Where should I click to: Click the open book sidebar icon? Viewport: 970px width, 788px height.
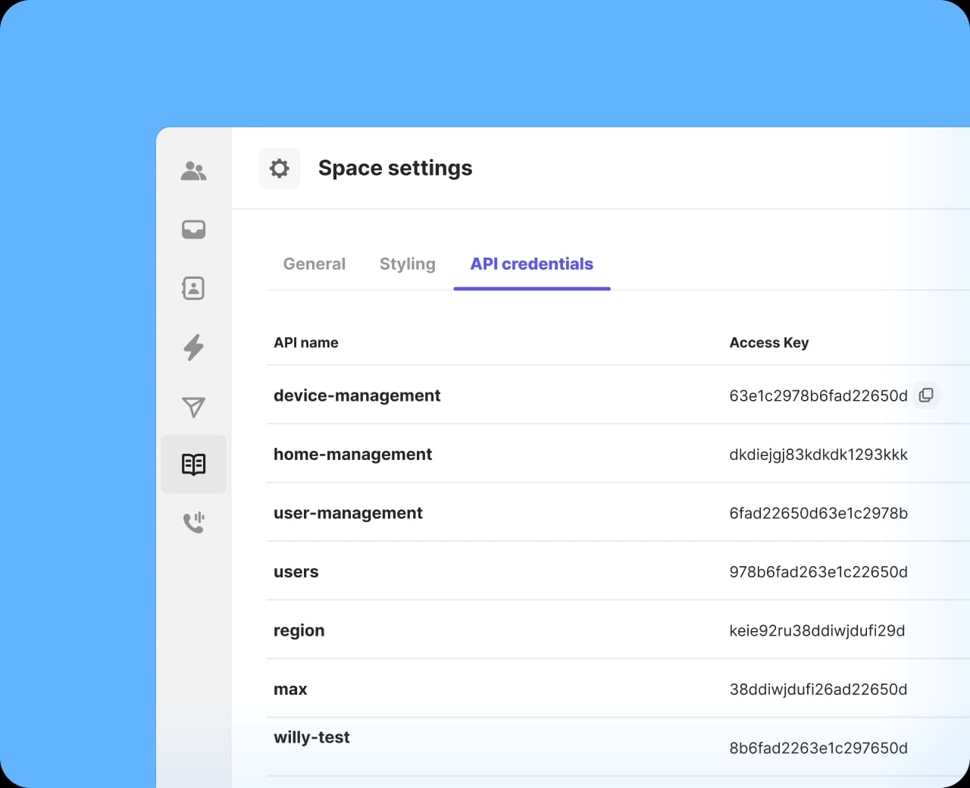click(x=193, y=464)
